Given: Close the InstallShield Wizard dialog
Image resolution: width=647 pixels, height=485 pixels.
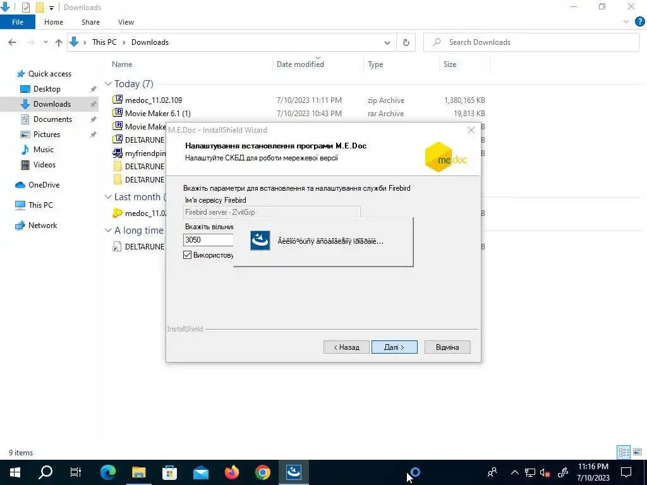Looking at the screenshot, I should pyautogui.click(x=471, y=130).
